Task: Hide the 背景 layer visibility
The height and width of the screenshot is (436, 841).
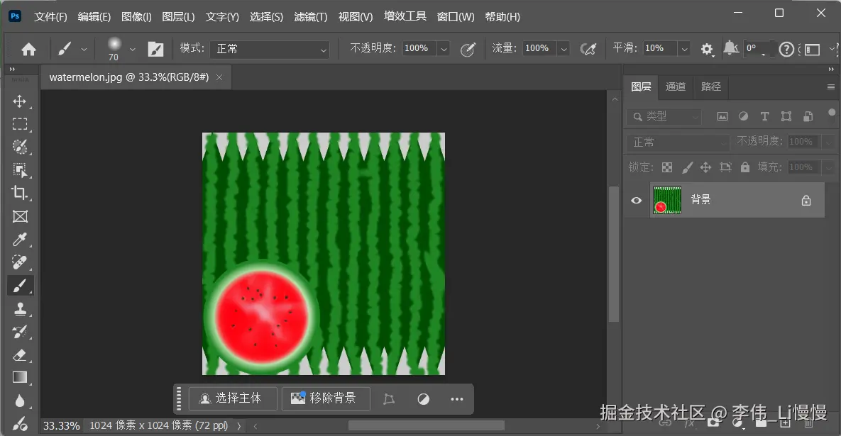Action: (x=635, y=200)
